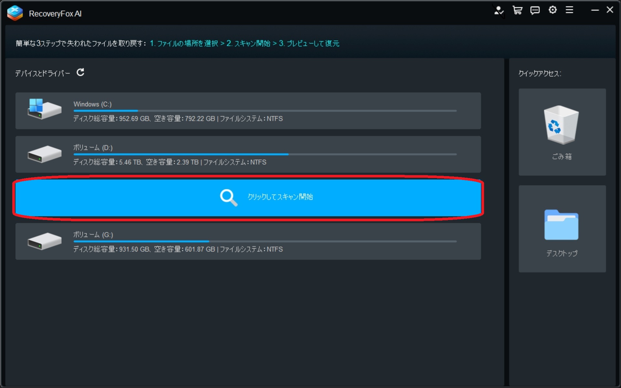Open the user account icon

(499, 10)
